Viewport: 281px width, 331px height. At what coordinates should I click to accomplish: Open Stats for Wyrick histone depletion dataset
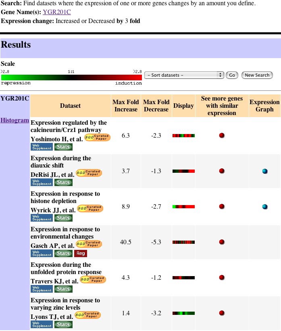(63, 218)
